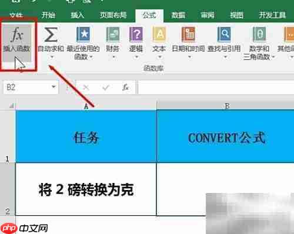
Task: Open the Date and Time functions icon
Action: (x=188, y=35)
